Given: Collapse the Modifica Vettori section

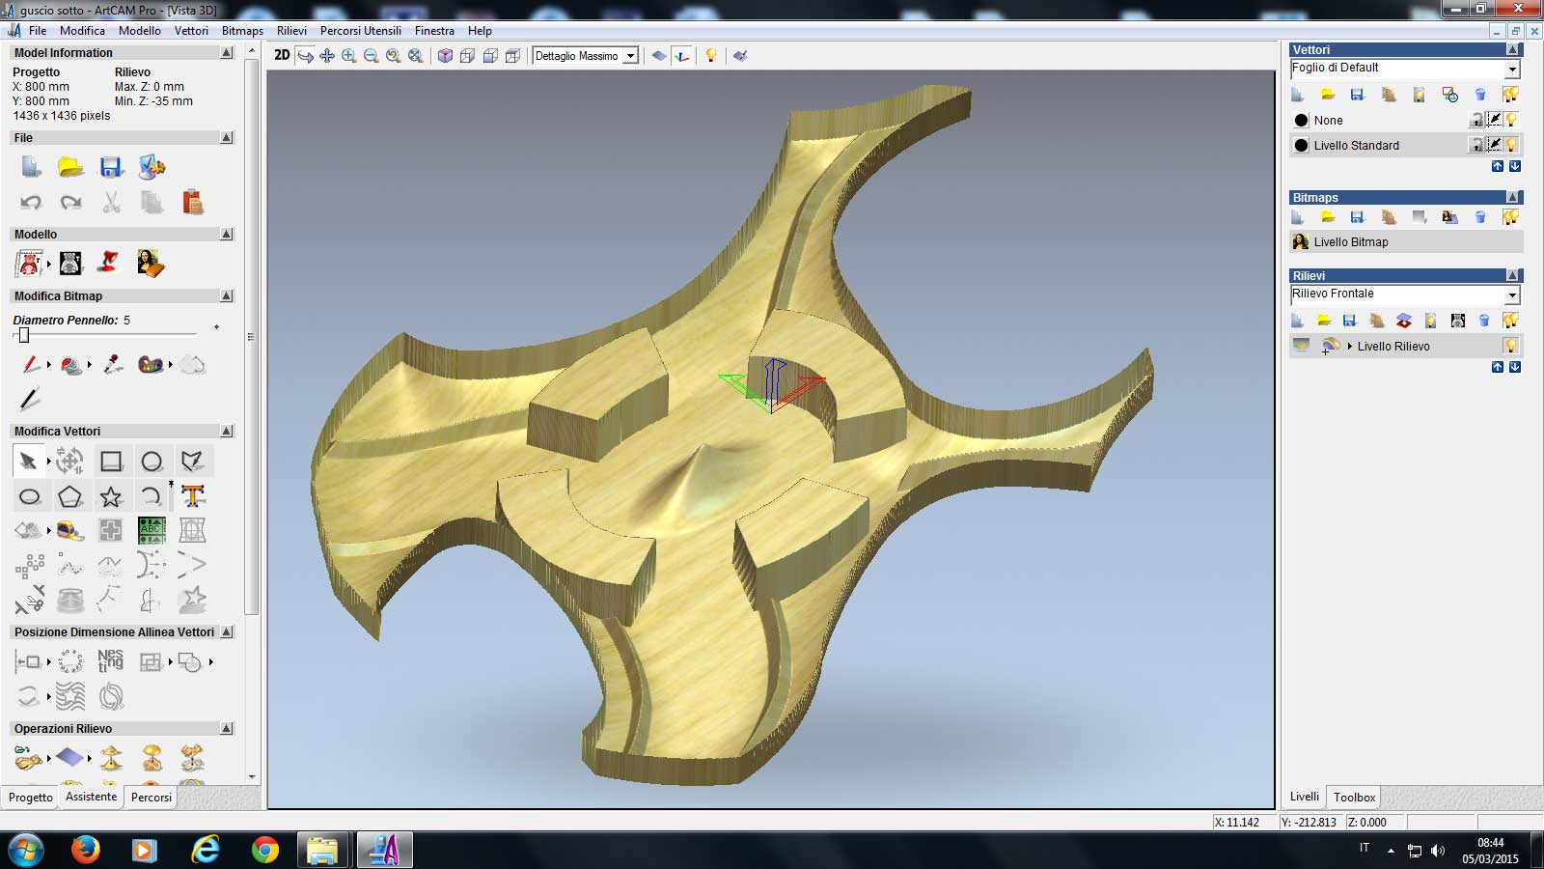Looking at the screenshot, I should (x=227, y=432).
